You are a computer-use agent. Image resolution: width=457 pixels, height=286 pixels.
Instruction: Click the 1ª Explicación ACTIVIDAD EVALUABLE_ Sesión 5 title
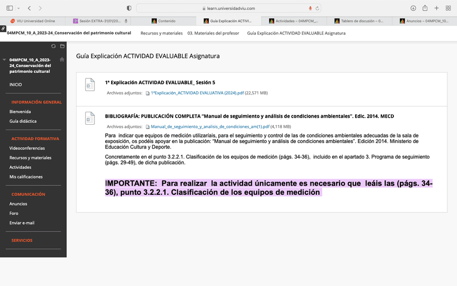160,83
